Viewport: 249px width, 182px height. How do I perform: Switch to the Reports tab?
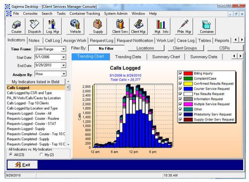pyautogui.click(x=222, y=41)
